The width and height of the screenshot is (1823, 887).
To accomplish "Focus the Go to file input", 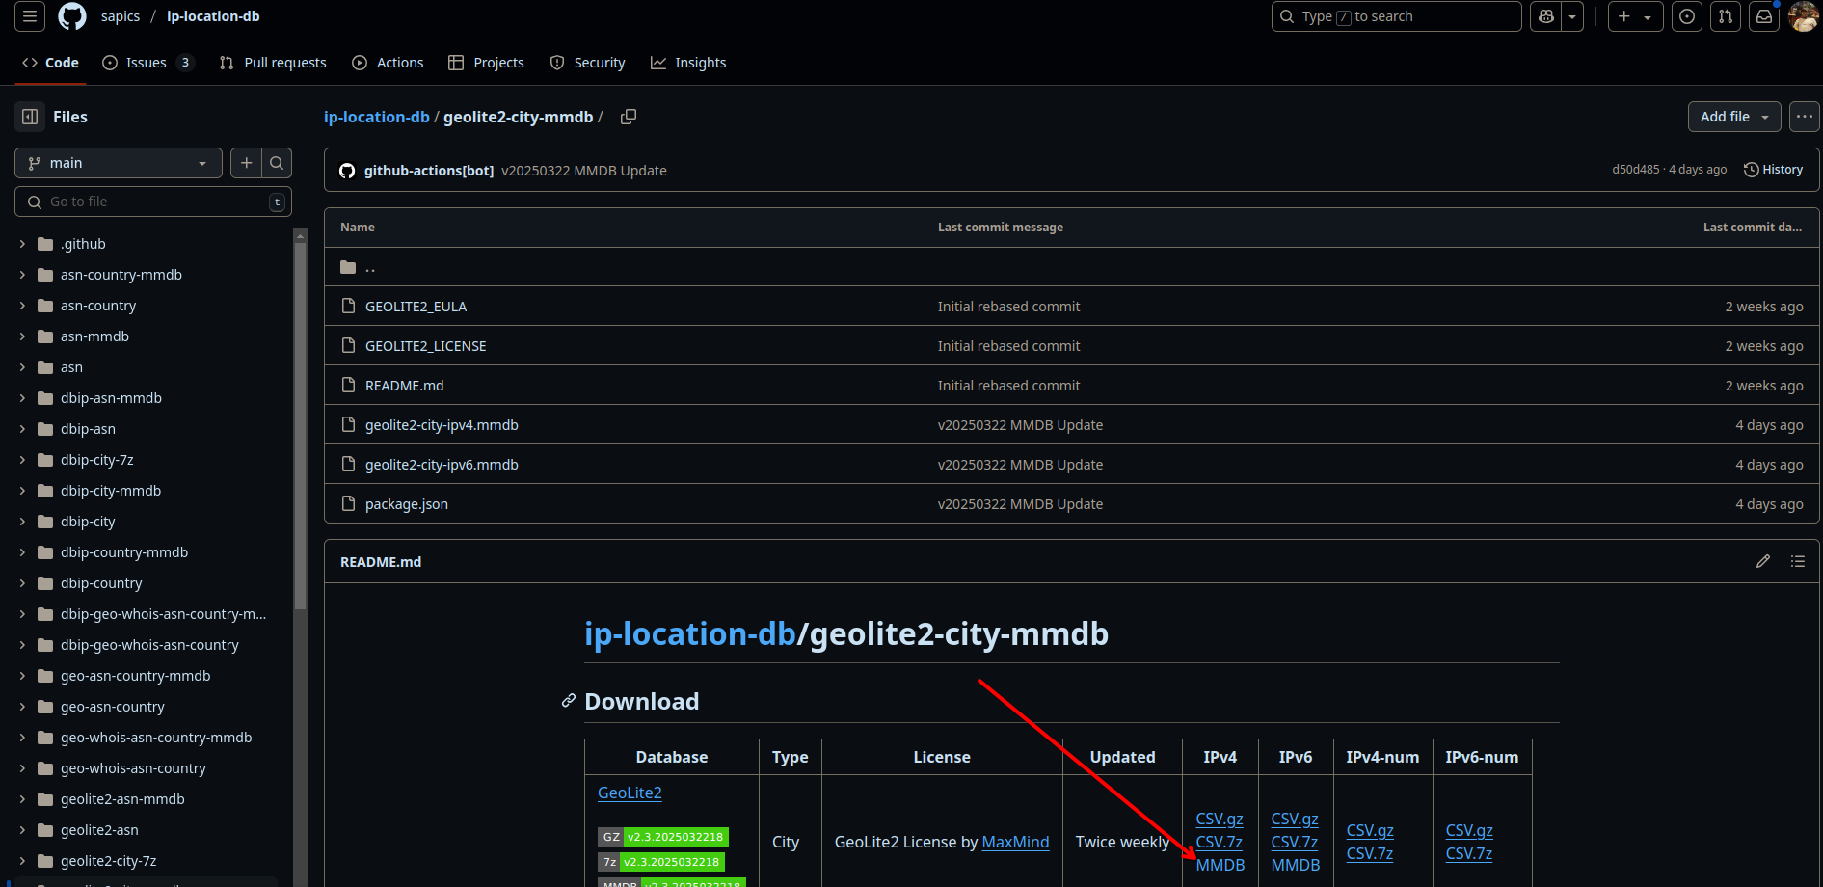I will [x=153, y=202].
